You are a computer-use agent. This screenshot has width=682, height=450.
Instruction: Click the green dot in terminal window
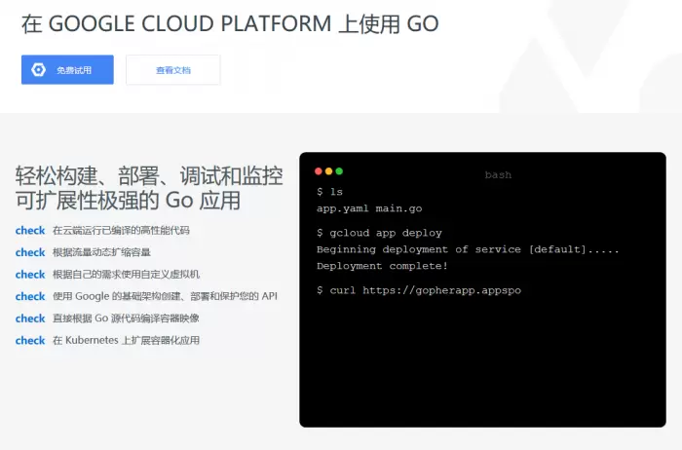339,171
